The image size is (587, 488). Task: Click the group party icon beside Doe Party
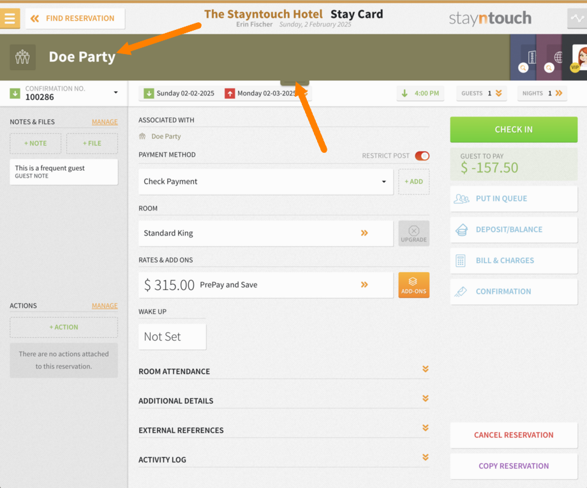point(22,57)
